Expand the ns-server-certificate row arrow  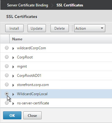(13, 103)
